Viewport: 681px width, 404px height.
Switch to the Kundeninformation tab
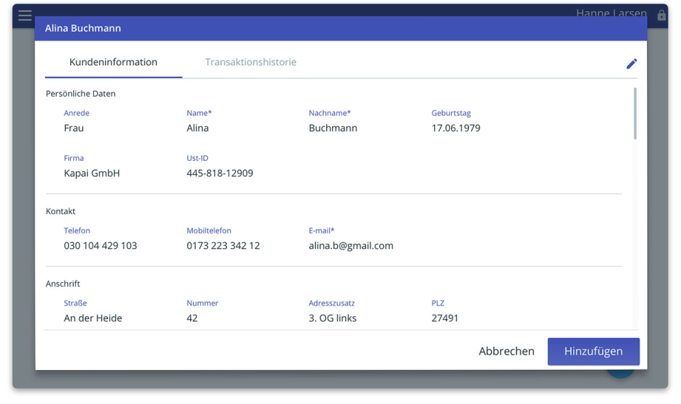click(x=113, y=62)
